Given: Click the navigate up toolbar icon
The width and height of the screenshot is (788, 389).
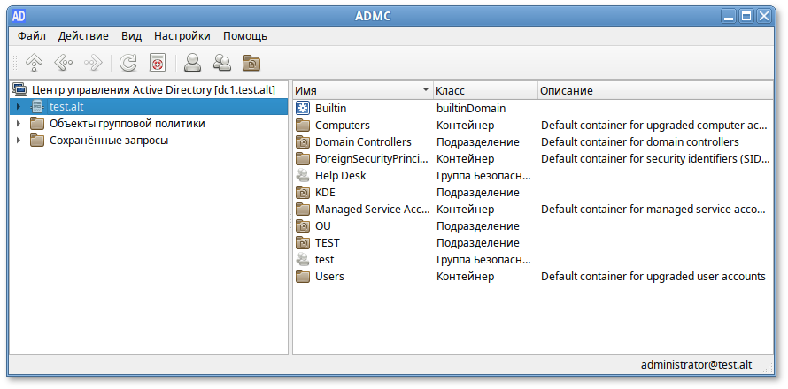Looking at the screenshot, I should point(34,63).
